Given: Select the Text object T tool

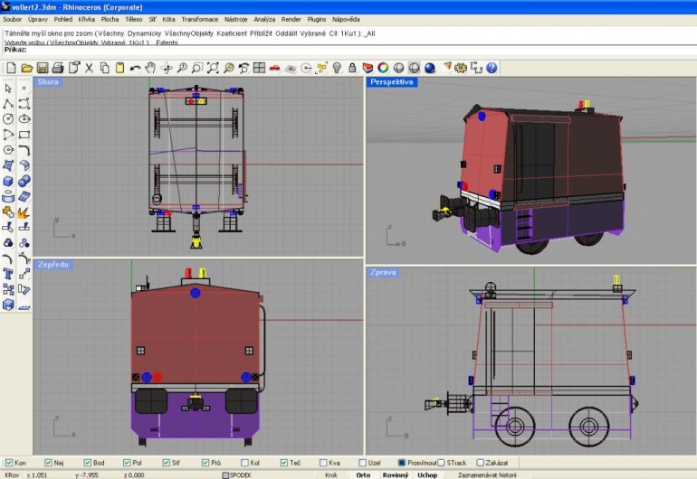Looking at the screenshot, I should pos(8,274).
